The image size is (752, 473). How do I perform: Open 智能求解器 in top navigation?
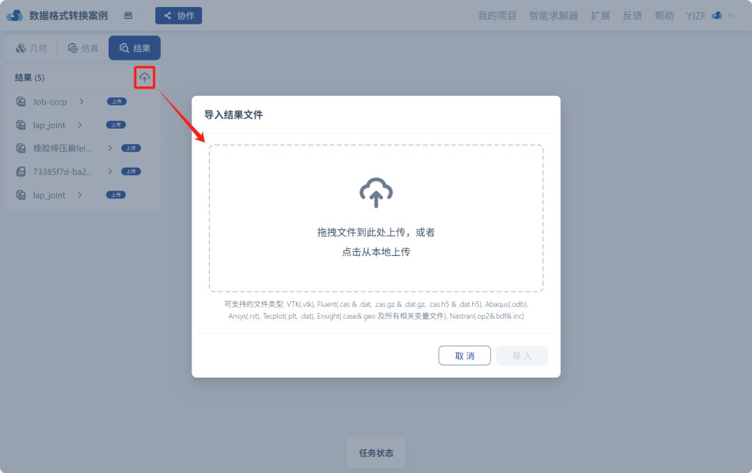click(x=554, y=16)
